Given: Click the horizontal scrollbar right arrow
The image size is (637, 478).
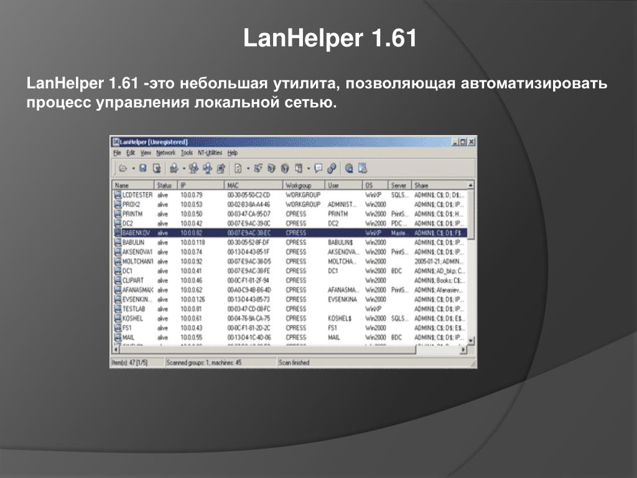Looking at the screenshot, I should coord(463,349).
